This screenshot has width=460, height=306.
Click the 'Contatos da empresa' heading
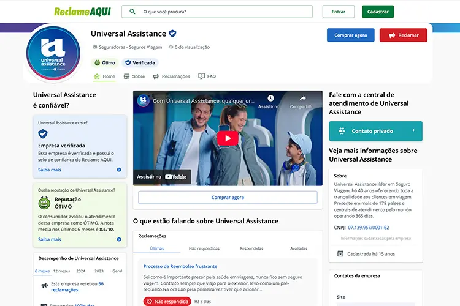[x=357, y=275]
